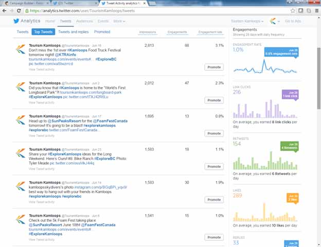Click the 216 link clicks total
This screenshot has width=321, height=247.
pos(237,92)
